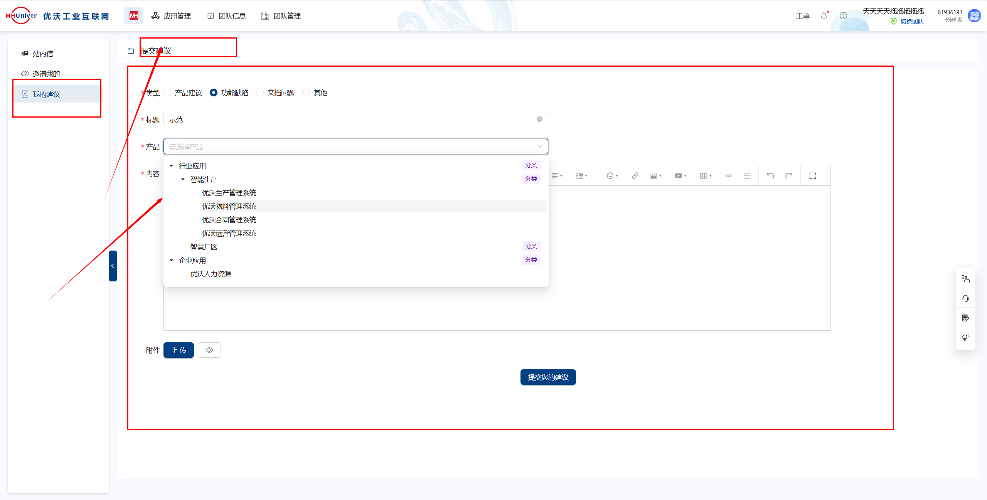Clear the title field with the X icon
The width and height of the screenshot is (987, 500).
(539, 120)
